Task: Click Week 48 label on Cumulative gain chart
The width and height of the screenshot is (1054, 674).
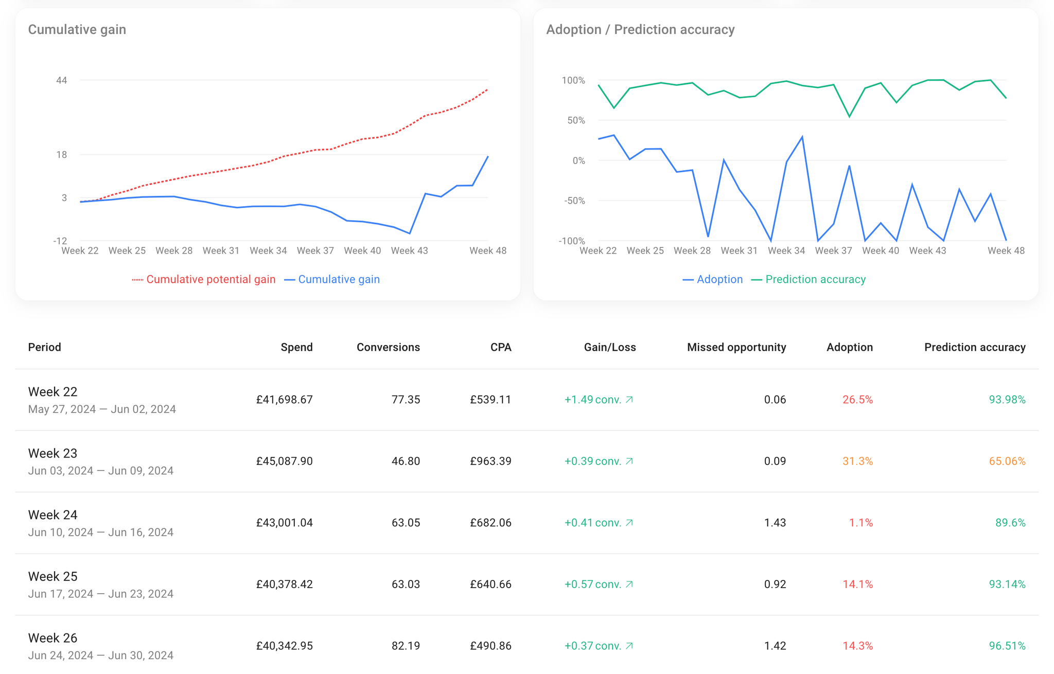Action: click(x=488, y=250)
